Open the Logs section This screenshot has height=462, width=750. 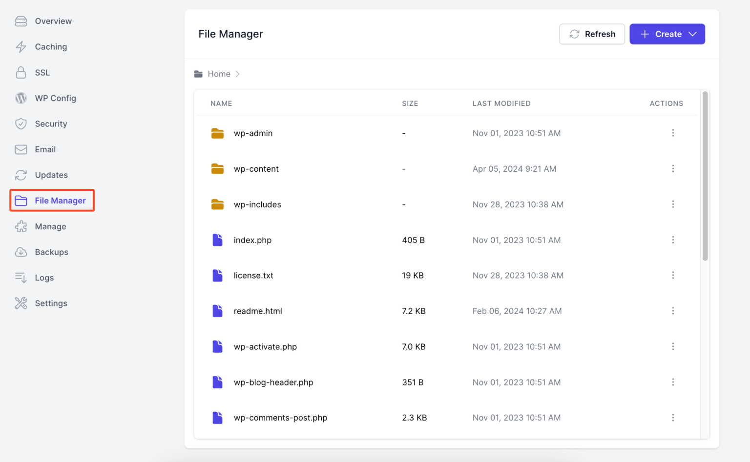(x=44, y=277)
